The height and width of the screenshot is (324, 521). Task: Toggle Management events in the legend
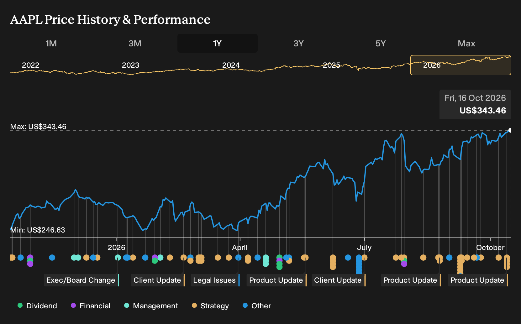151,306
